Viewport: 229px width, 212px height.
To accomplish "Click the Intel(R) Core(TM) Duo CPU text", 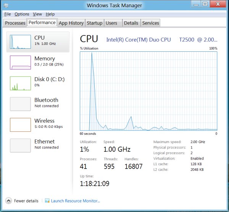I will pos(139,40).
